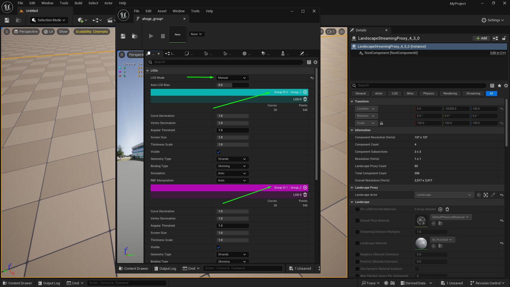The height and width of the screenshot is (287, 510).
Task: Switch to the Physics filter tab
Action: click(428, 93)
